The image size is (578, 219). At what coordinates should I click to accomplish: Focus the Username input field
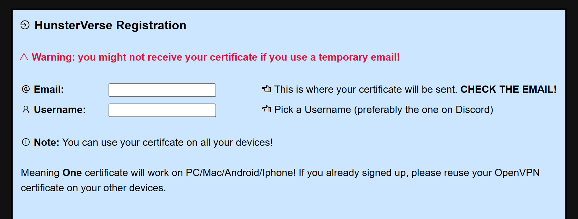point(162,110)
